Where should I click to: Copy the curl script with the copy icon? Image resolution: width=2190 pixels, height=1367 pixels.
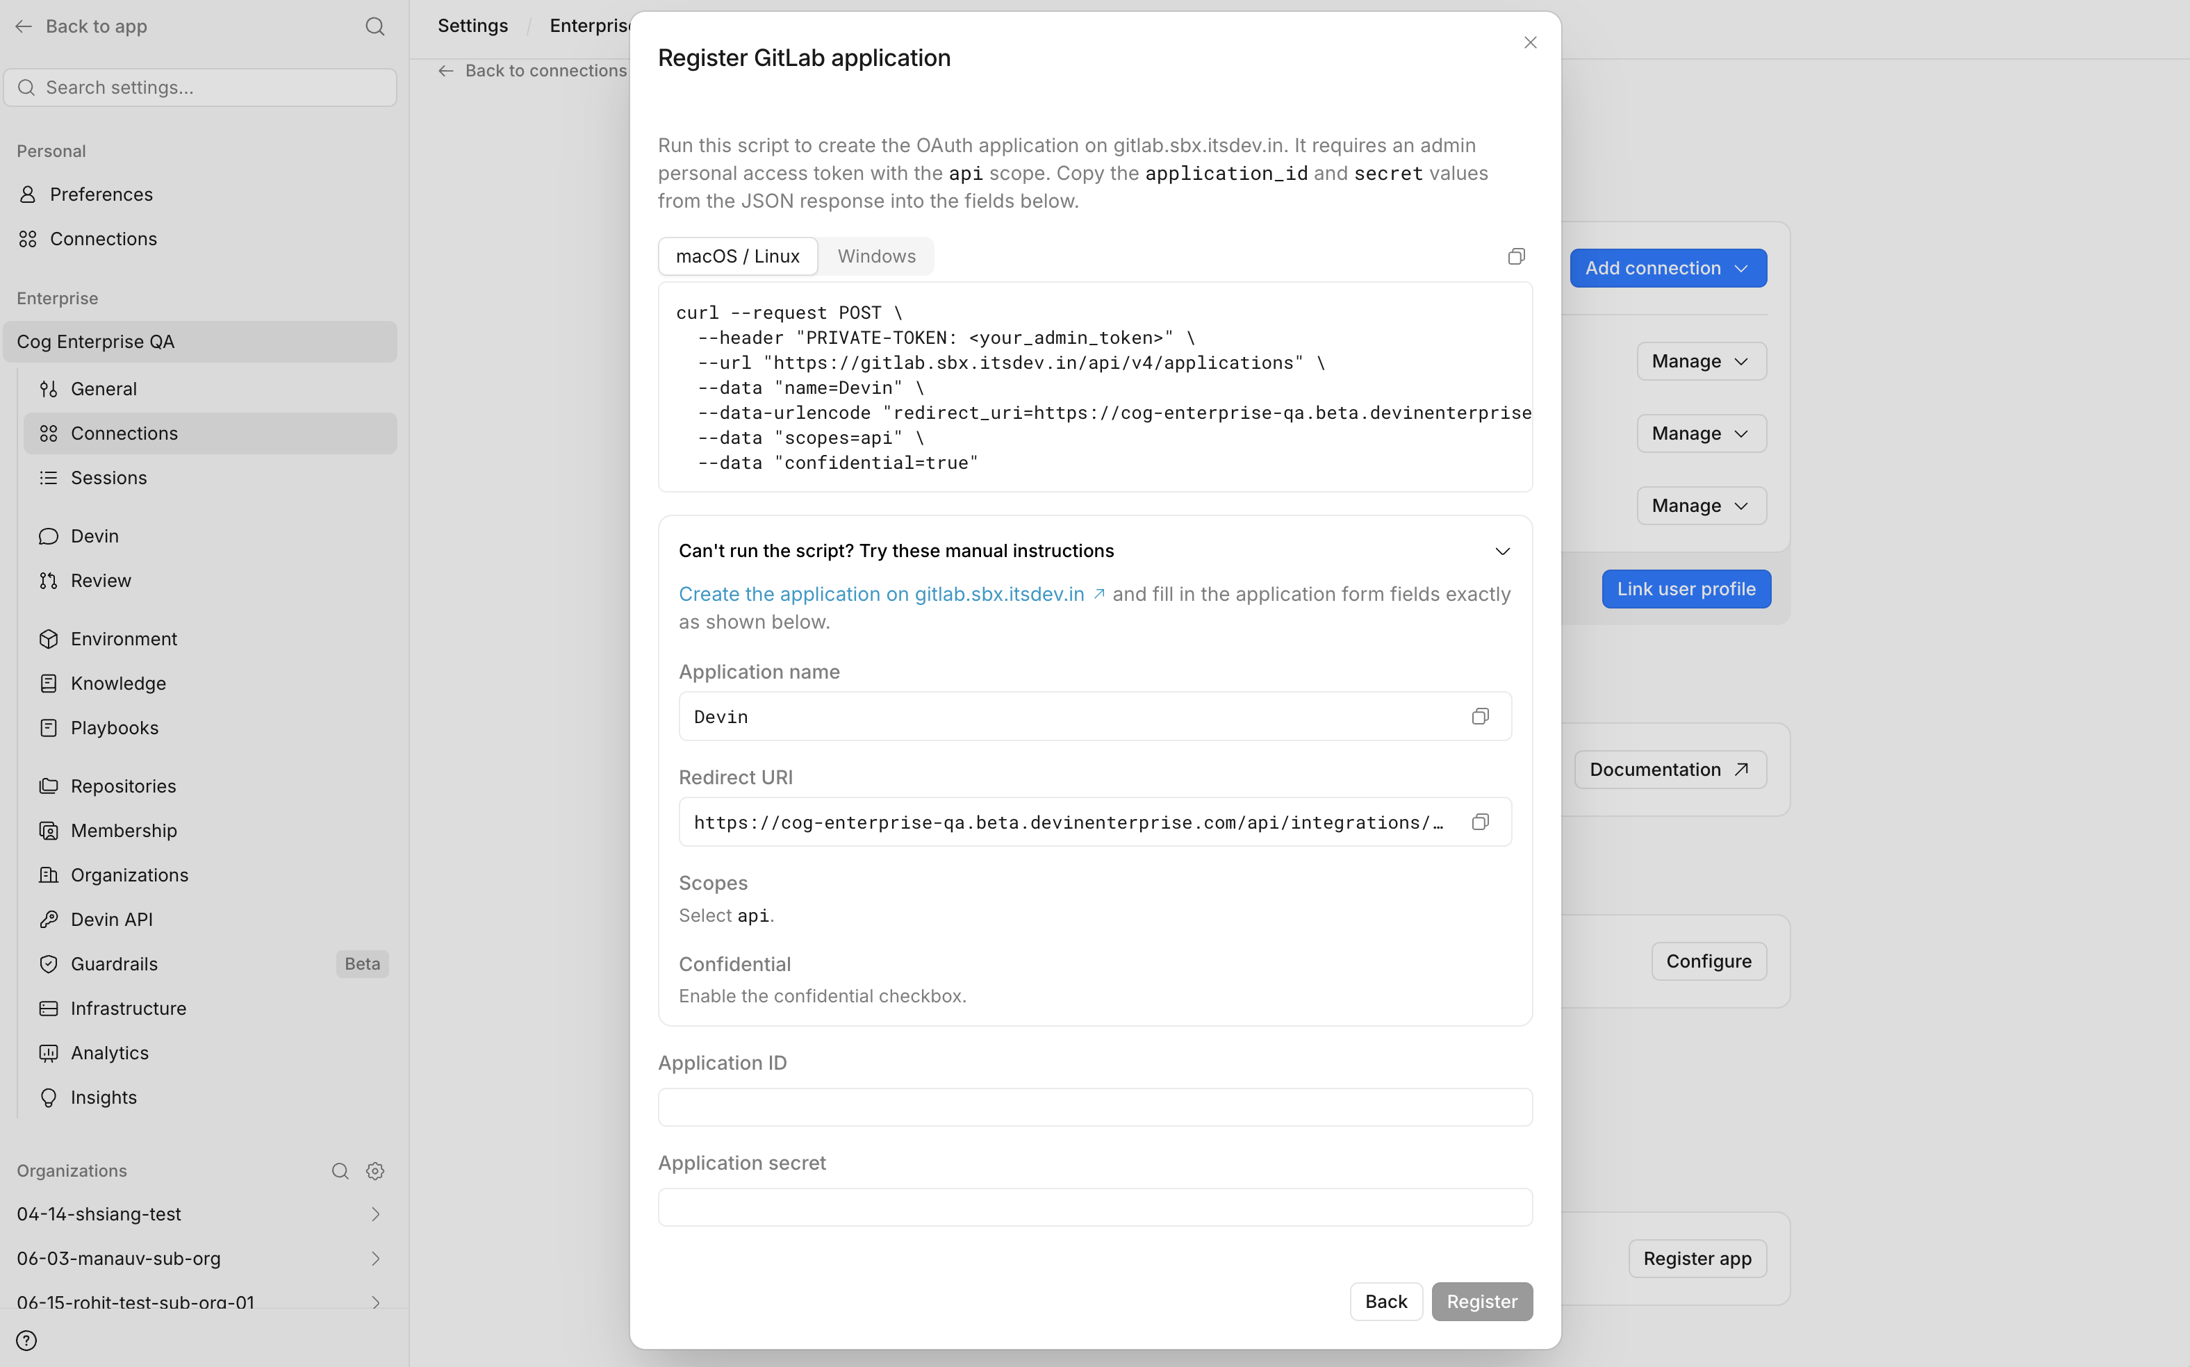coord(1516,257)
